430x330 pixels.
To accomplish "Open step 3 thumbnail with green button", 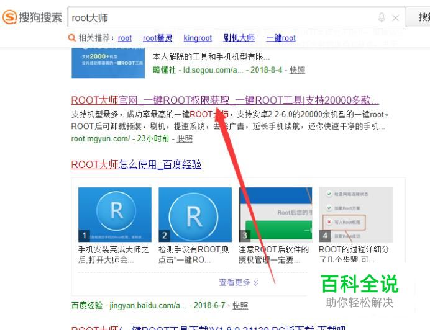I will coord(275,215).
